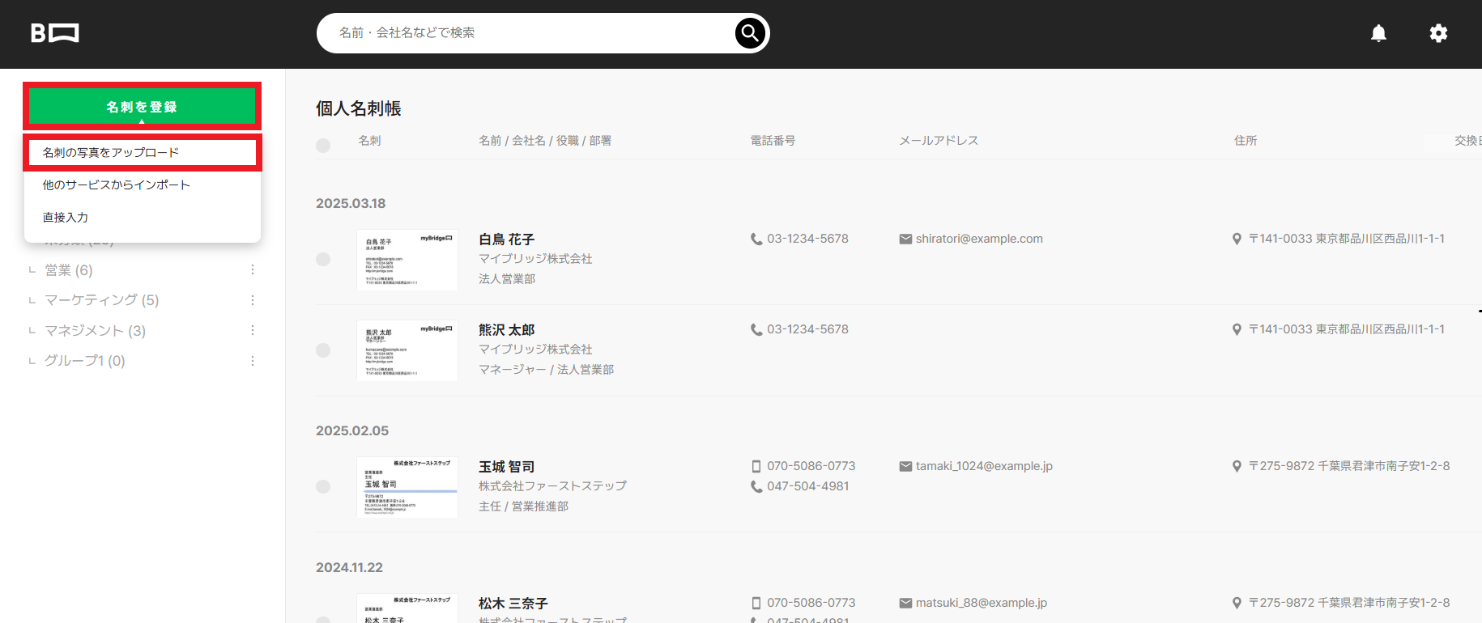Open 玉城 智司's business card thumbnail
The image size is (1482, 623).
pyautogui.click(x=407, y=487)
